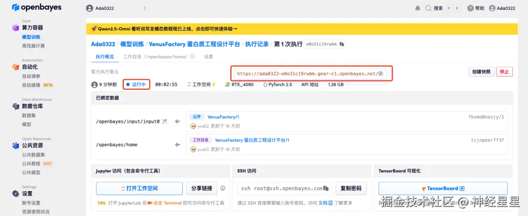Screen dimensions: 528x216
Task: Copy the execution ID o0o31c19rwbm
Action: tap(342, 44)
